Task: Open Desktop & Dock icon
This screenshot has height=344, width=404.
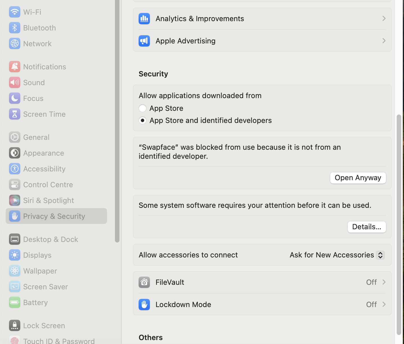Action: [14, 239]
